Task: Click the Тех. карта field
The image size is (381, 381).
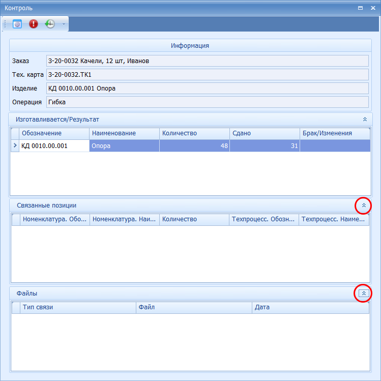Action: tap(207, 75)
